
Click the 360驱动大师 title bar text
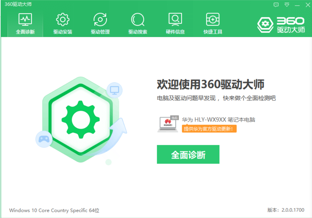pos(18,4)
